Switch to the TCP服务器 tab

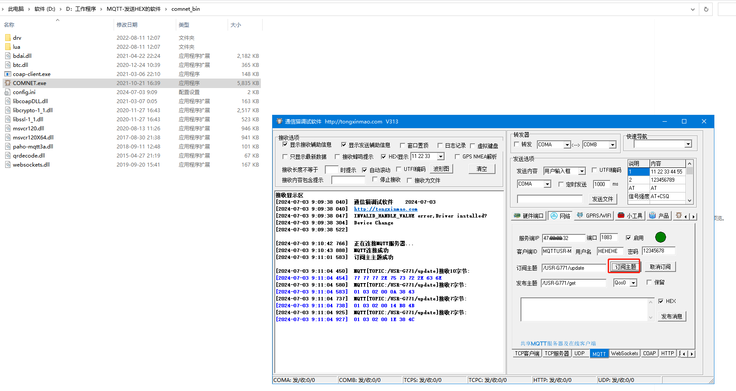coord(557,353)
